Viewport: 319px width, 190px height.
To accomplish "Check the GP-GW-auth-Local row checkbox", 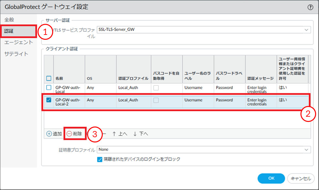I will tap(49, 88).
